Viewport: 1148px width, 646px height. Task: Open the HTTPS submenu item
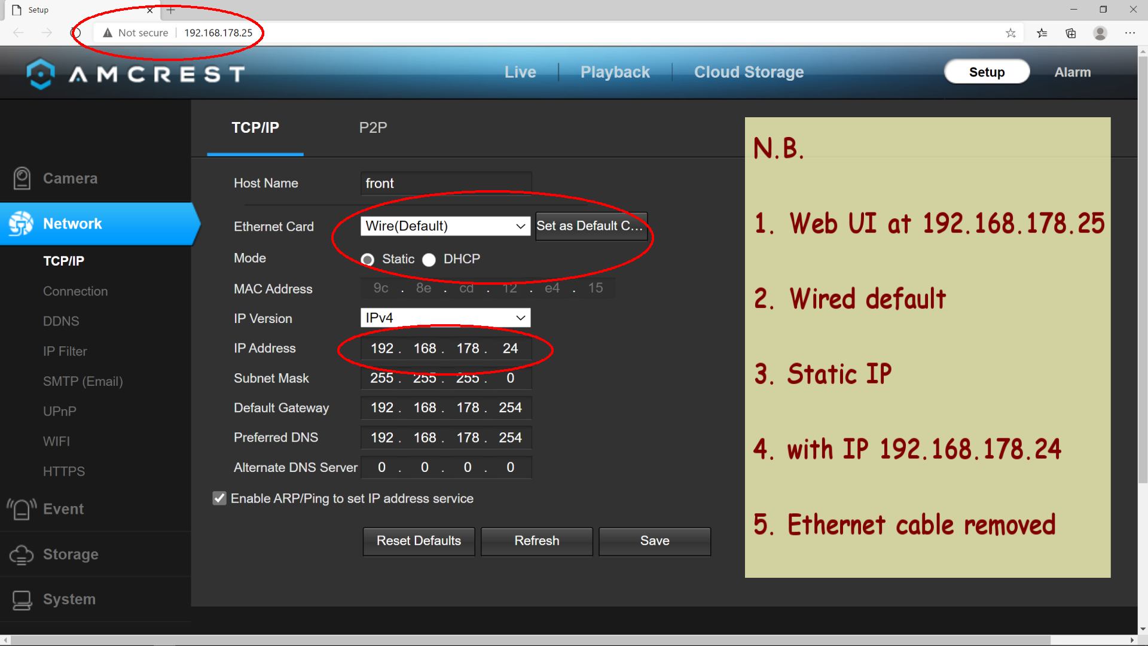(64, 471)
